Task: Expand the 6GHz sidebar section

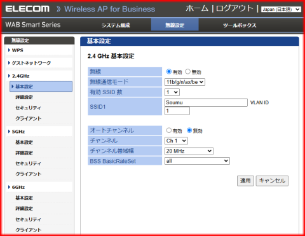Action: click(18, 187)
